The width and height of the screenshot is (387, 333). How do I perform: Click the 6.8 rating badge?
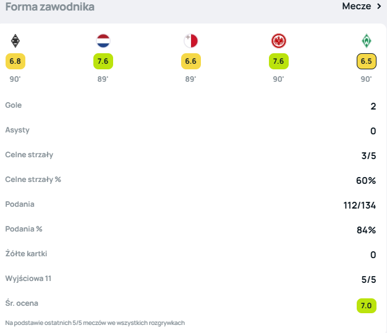(x=15, y=62)
